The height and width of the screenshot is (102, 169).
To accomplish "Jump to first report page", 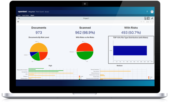I will coord(141,22).
